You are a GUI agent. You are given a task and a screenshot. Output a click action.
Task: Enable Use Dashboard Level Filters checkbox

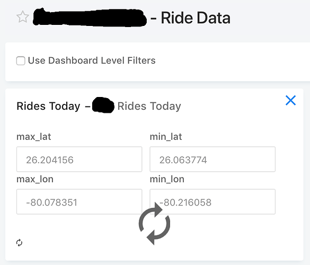[x=21, y=60]
